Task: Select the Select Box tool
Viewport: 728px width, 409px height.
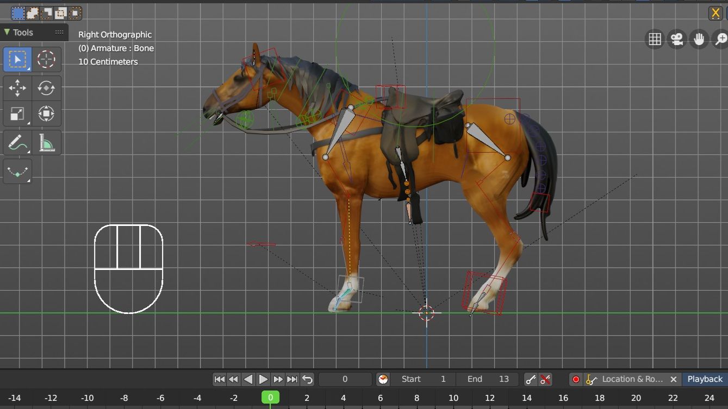Action: [17, 59]
